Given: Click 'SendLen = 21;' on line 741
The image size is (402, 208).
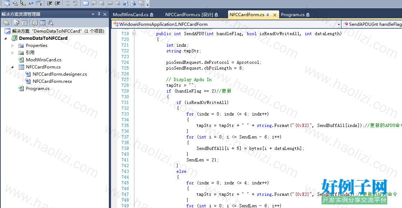Looking at the screenshot, I should (x=203, y=160).
